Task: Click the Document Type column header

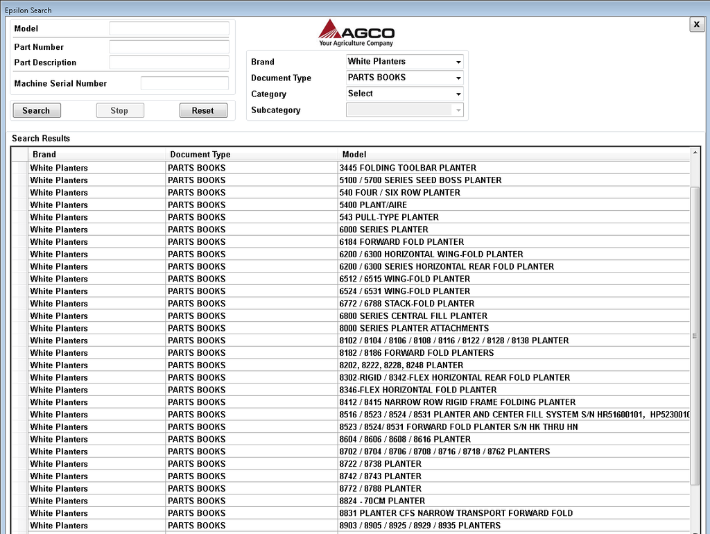Action: click(252, 154)
